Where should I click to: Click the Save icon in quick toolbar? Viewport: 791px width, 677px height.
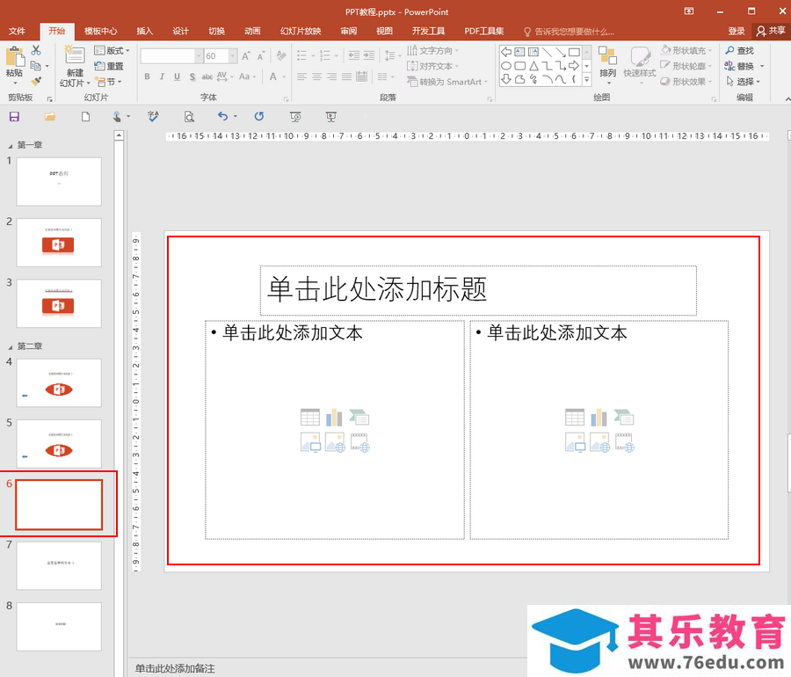coord(14,117)
